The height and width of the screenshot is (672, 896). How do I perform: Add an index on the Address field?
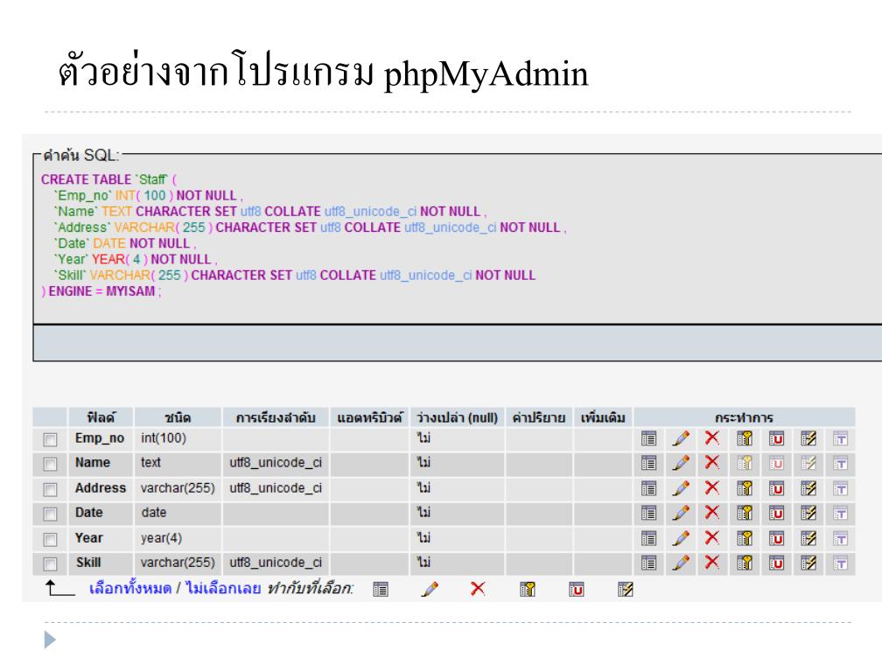808,488
